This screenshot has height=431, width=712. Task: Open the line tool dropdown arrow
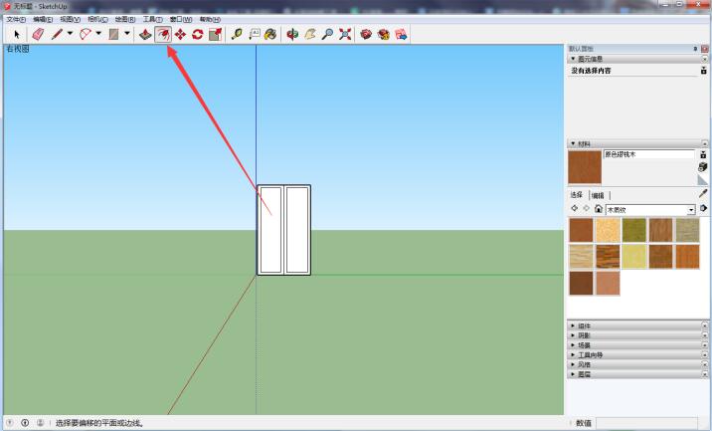tap(70, 34)
